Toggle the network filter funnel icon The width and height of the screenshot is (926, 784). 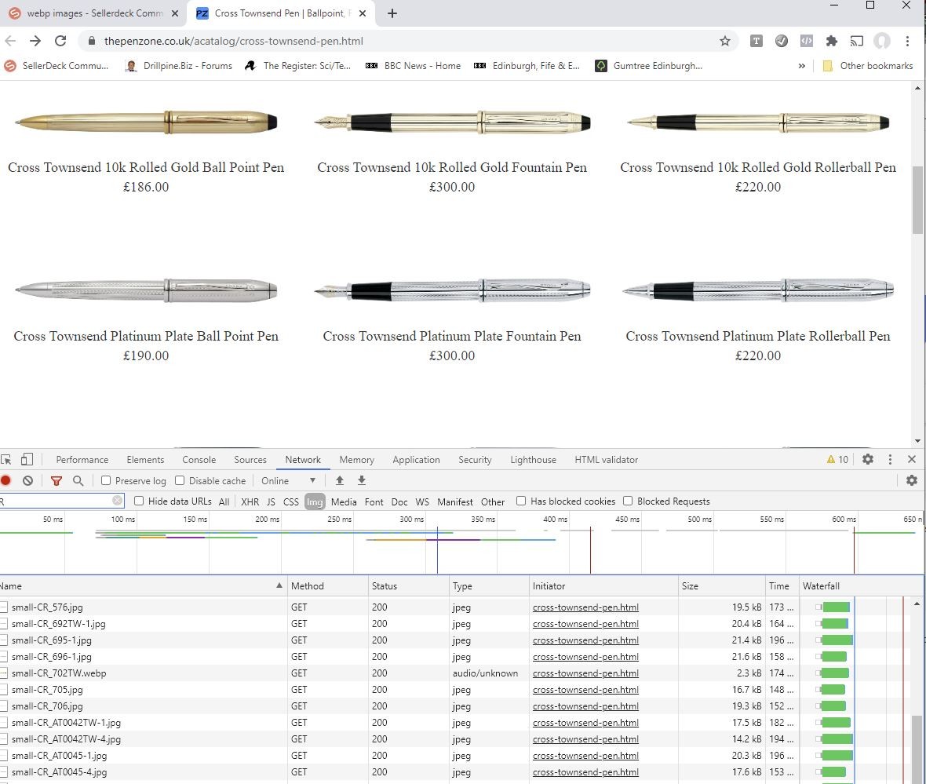coord(57,480)
